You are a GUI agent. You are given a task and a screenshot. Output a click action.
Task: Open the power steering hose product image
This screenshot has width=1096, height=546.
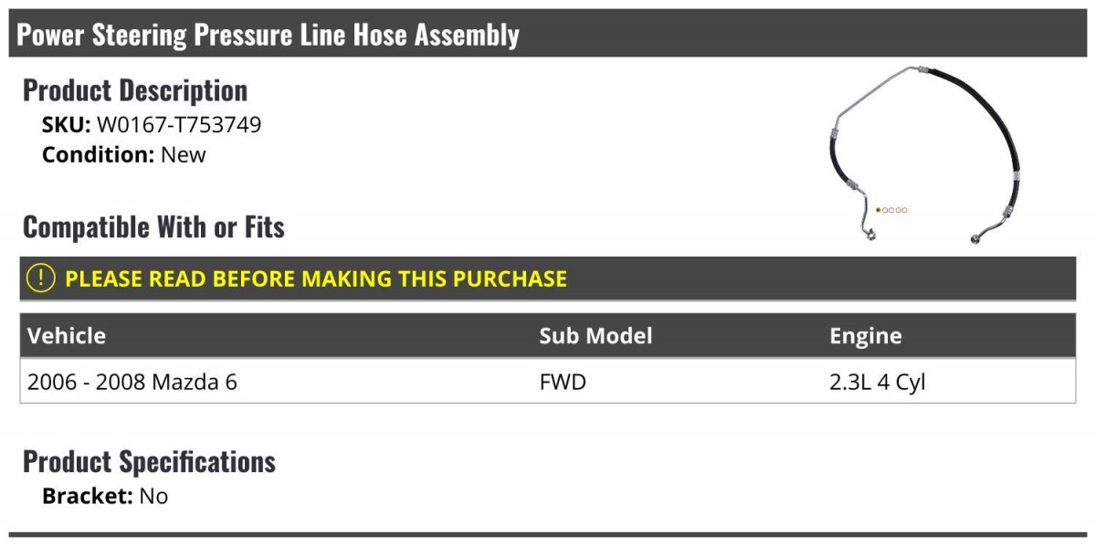(x=925, y=155)
